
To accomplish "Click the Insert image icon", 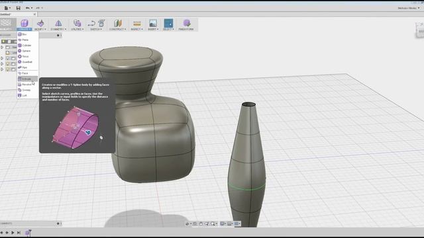I will click(153, 23).
